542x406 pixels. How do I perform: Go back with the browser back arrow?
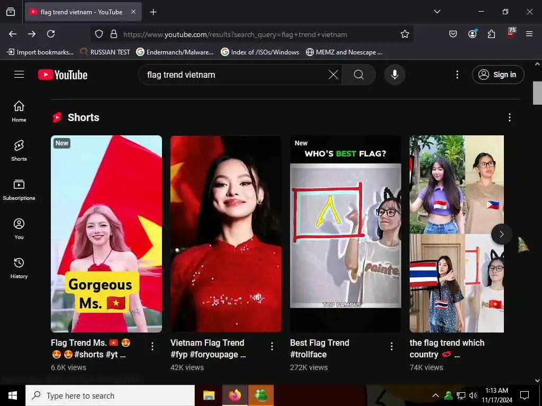tap(13, 34)
